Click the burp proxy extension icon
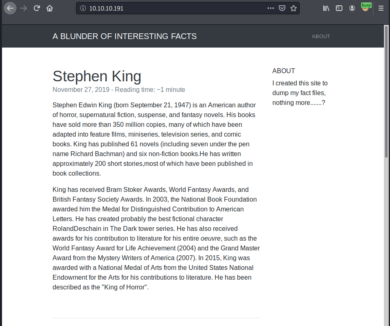Viewport: 390px width, 326px height. [x=366, y=7]
